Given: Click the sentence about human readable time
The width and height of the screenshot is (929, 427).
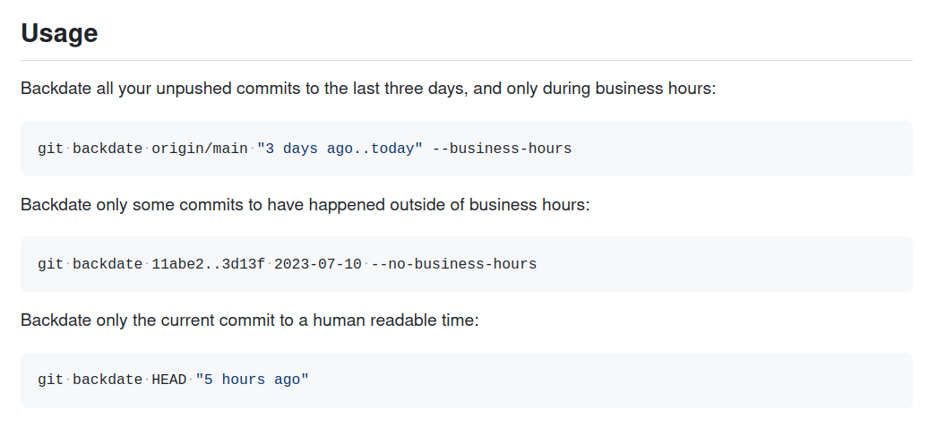Looking at the screenshot, I should point(249,320).
